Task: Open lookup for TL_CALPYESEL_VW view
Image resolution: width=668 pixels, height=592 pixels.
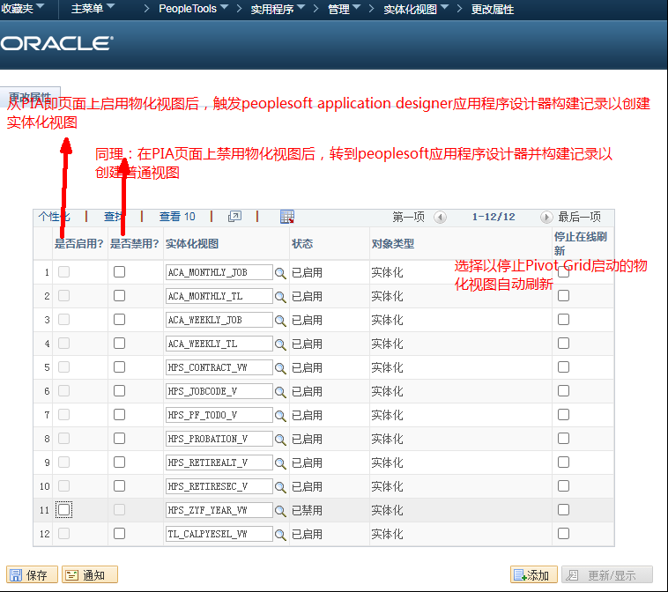Action: click(x=280, y=535)
